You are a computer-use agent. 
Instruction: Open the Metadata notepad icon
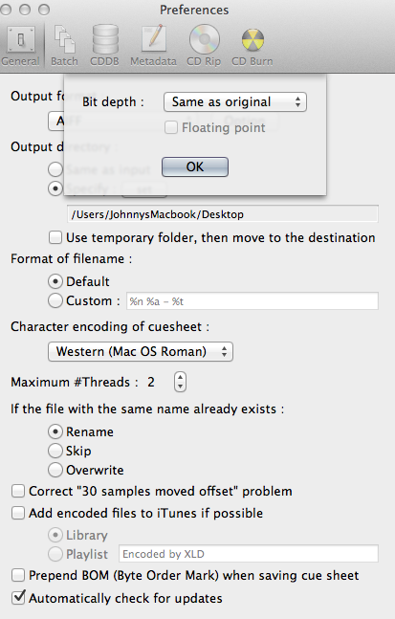(x=154, y=38)
